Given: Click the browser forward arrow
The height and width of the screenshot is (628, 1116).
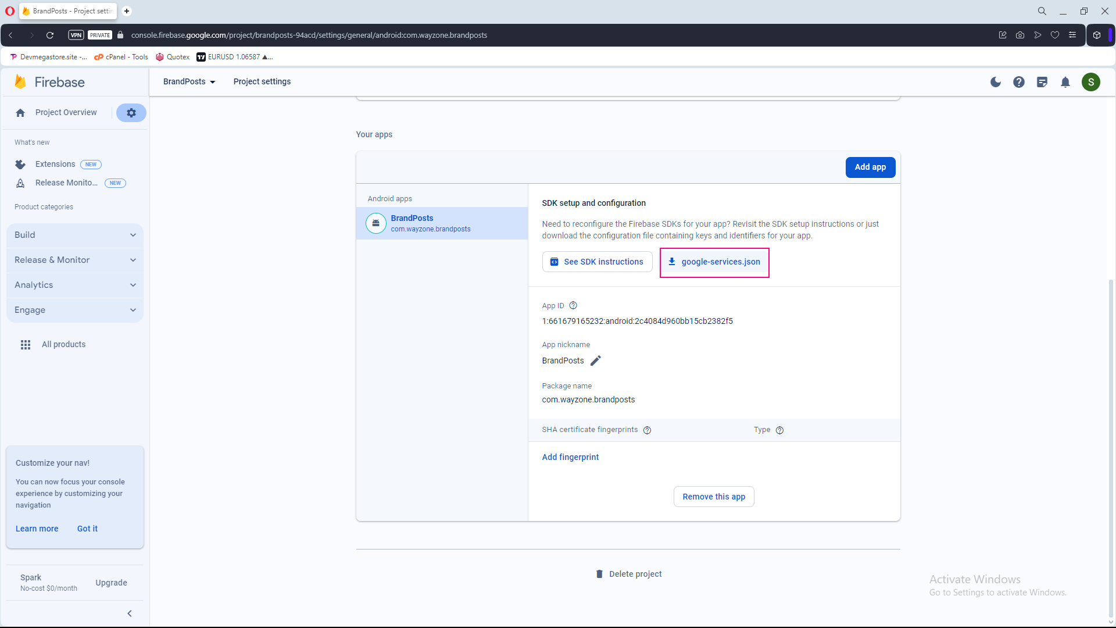Looking at the screenshot, I should tap(32, 35).
